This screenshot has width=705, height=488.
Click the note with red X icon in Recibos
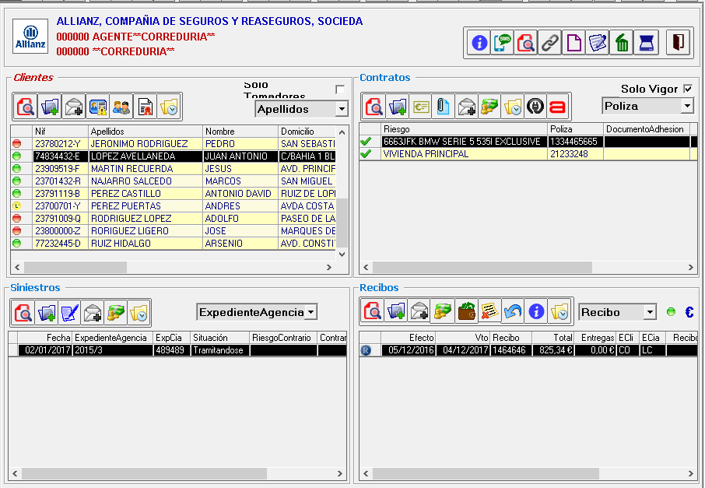(x=489, y=311)
